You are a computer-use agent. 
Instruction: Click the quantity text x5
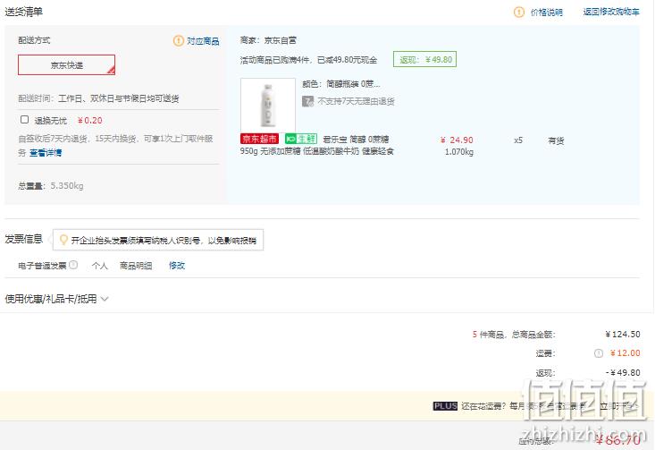pos(518,140)
